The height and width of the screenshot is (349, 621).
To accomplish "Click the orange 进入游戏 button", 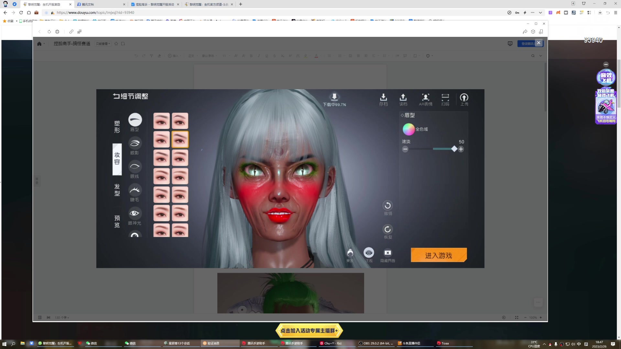I will (439, 255).
